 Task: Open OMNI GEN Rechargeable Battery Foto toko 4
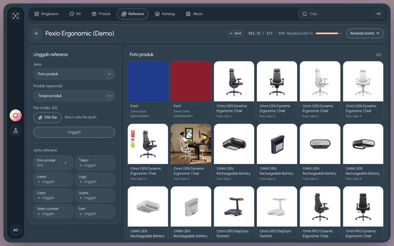tap(363, 154)
